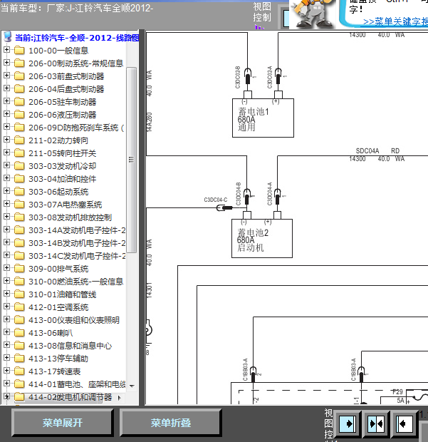Click folder icon of 206-05驻车制动器
428x442 pixels.
tap(19, 102)
